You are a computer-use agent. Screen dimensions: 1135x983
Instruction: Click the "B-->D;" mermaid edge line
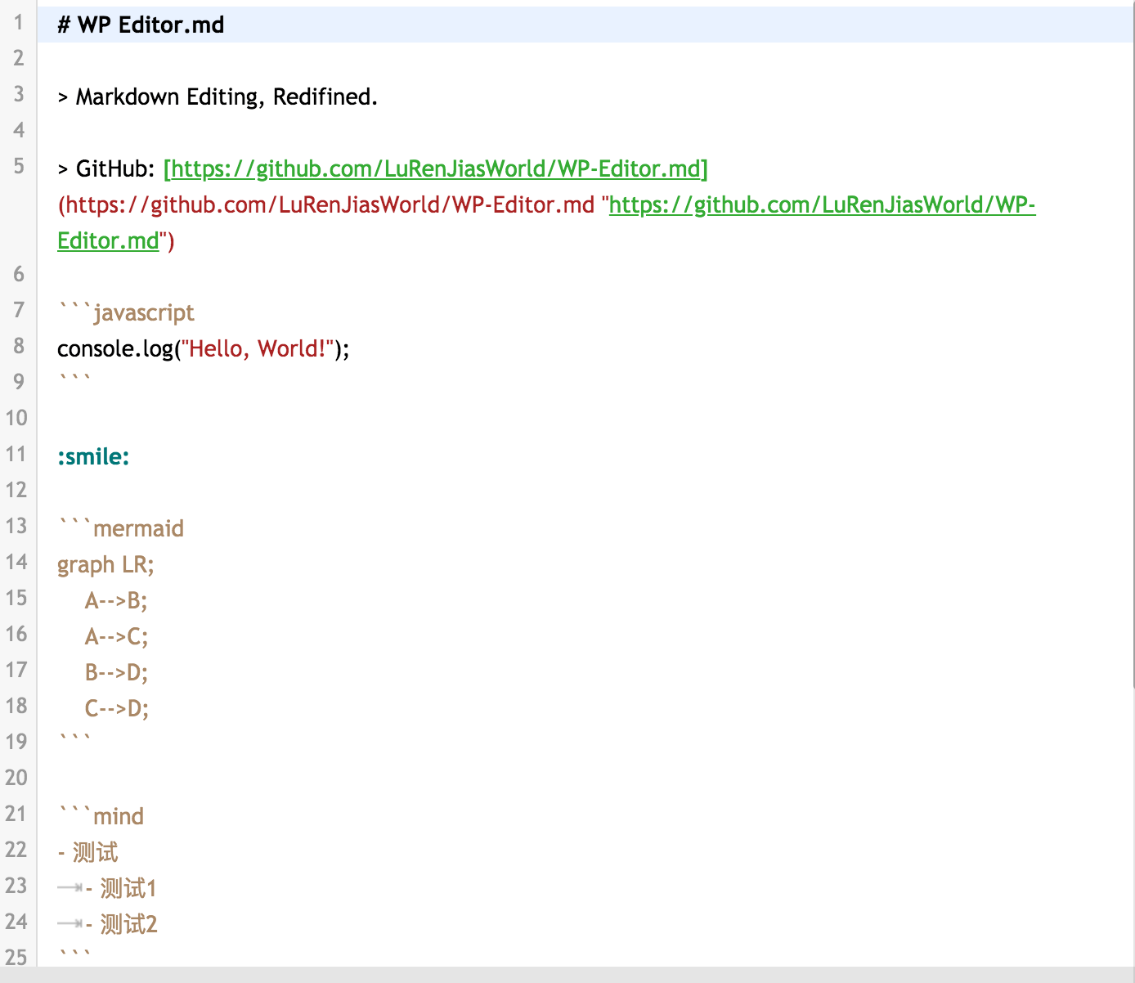click(116, 672)
